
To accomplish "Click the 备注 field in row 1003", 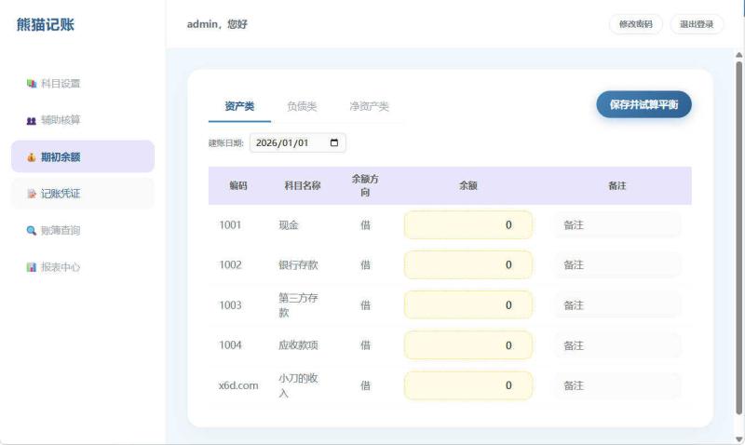I will [x=617, y=305].
